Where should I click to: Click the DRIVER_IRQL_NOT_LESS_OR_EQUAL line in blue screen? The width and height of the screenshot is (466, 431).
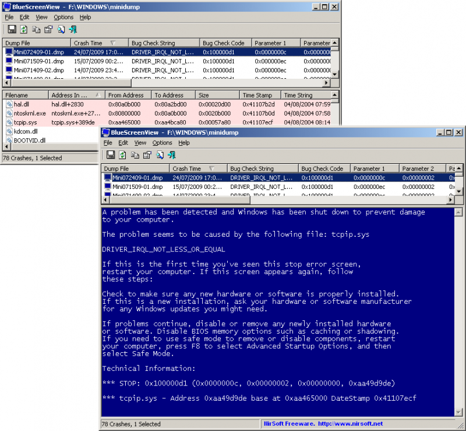pos(164,249)
